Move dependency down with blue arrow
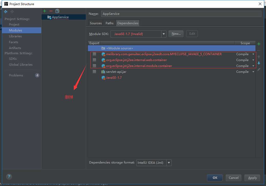The image size is (266, 186). 259,63
